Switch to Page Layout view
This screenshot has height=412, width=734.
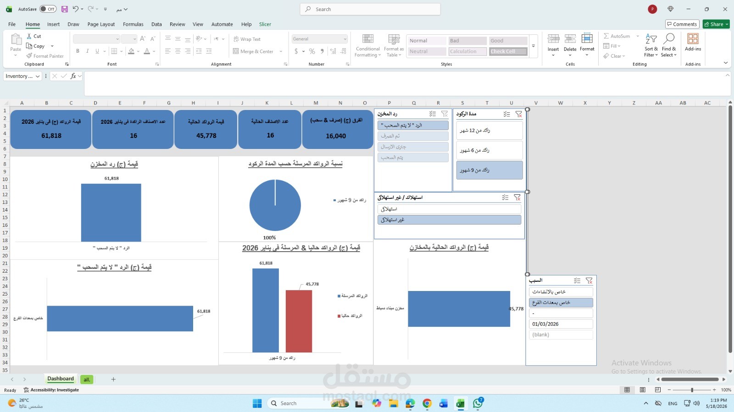click(642, 390)
